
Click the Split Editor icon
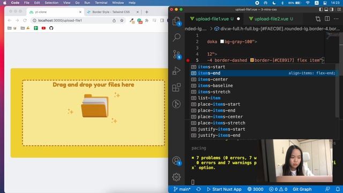click(327, 19)
